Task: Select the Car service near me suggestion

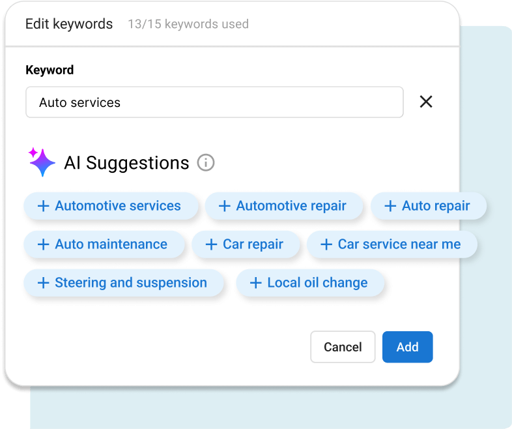Action: pyautogui.click(x=391, y=244)
